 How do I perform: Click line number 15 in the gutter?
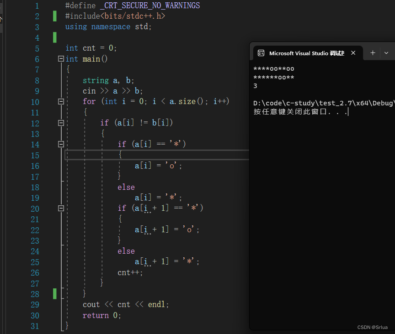35,156
